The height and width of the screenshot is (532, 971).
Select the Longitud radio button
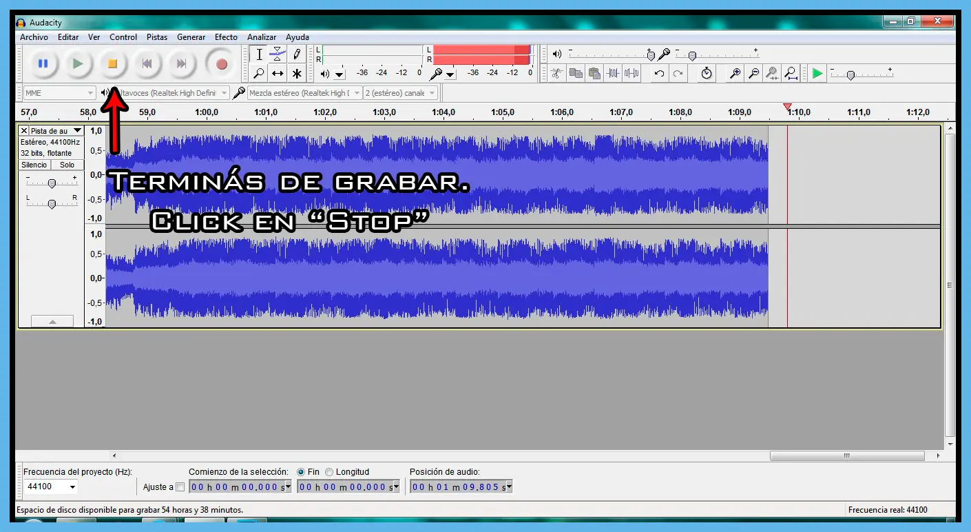click(x=329, y=472)
